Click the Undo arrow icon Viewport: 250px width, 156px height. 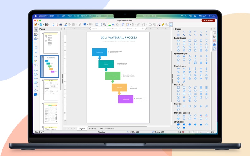coord(85,25)
